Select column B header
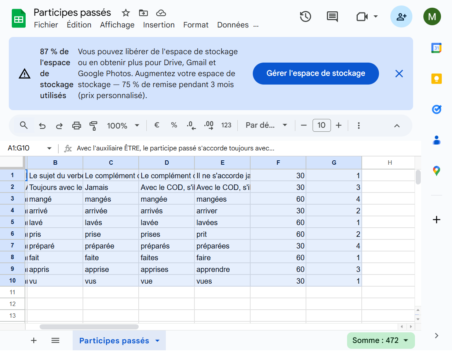The image size is (452, 351). [x=55, y=163]
